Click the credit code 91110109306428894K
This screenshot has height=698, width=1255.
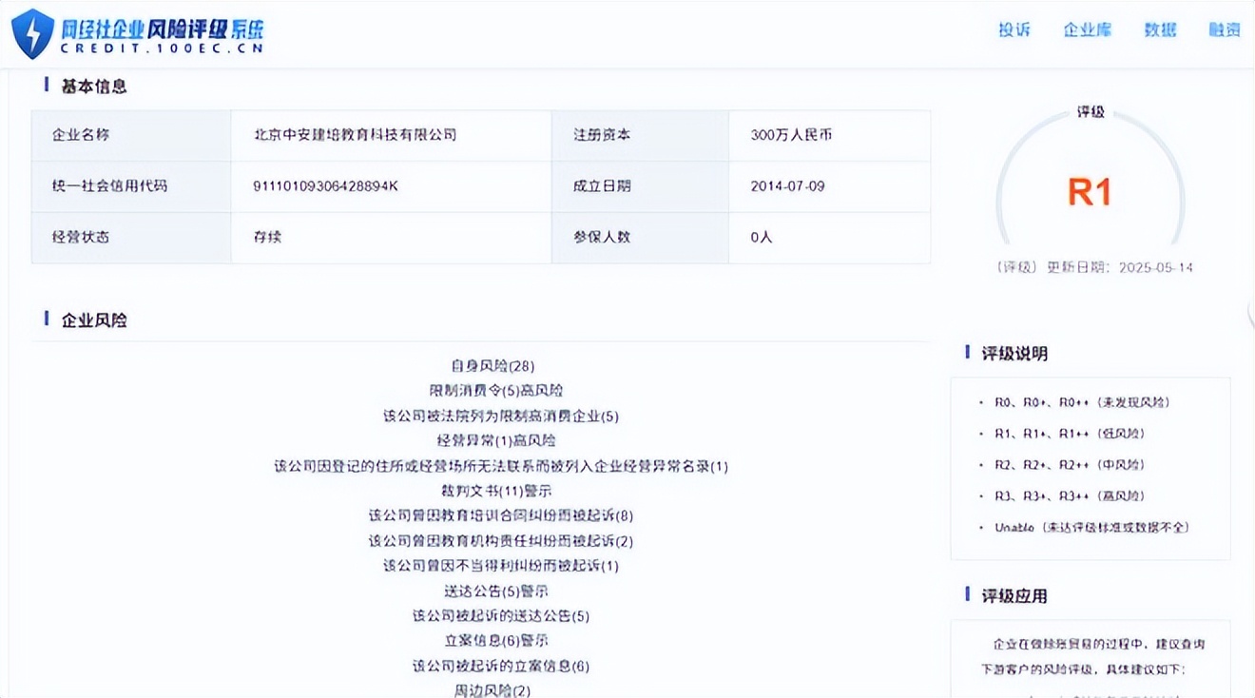(325, 185)
